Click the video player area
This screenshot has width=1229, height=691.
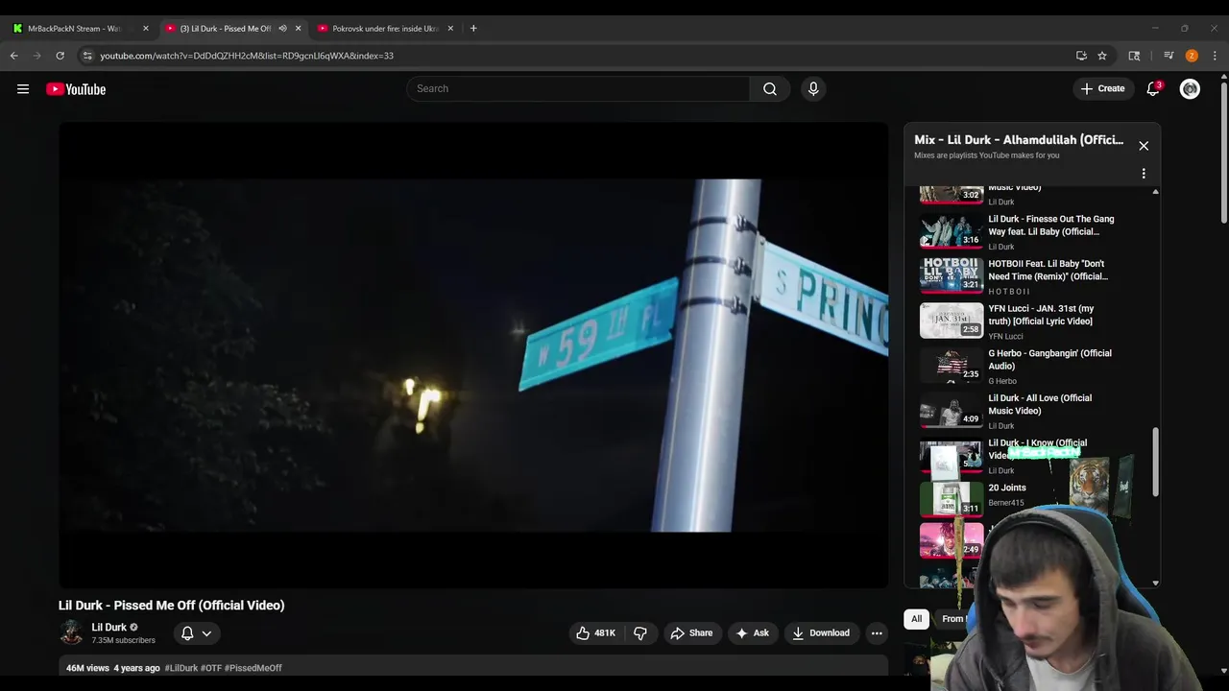pos(473,355)
